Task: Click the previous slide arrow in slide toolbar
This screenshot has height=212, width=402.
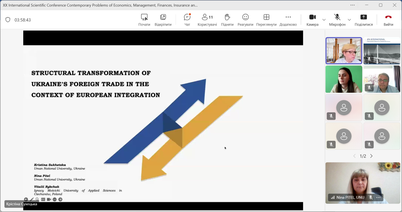Action: [26, 199]
